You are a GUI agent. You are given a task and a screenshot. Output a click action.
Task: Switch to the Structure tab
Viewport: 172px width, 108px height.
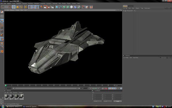(130, 6)
